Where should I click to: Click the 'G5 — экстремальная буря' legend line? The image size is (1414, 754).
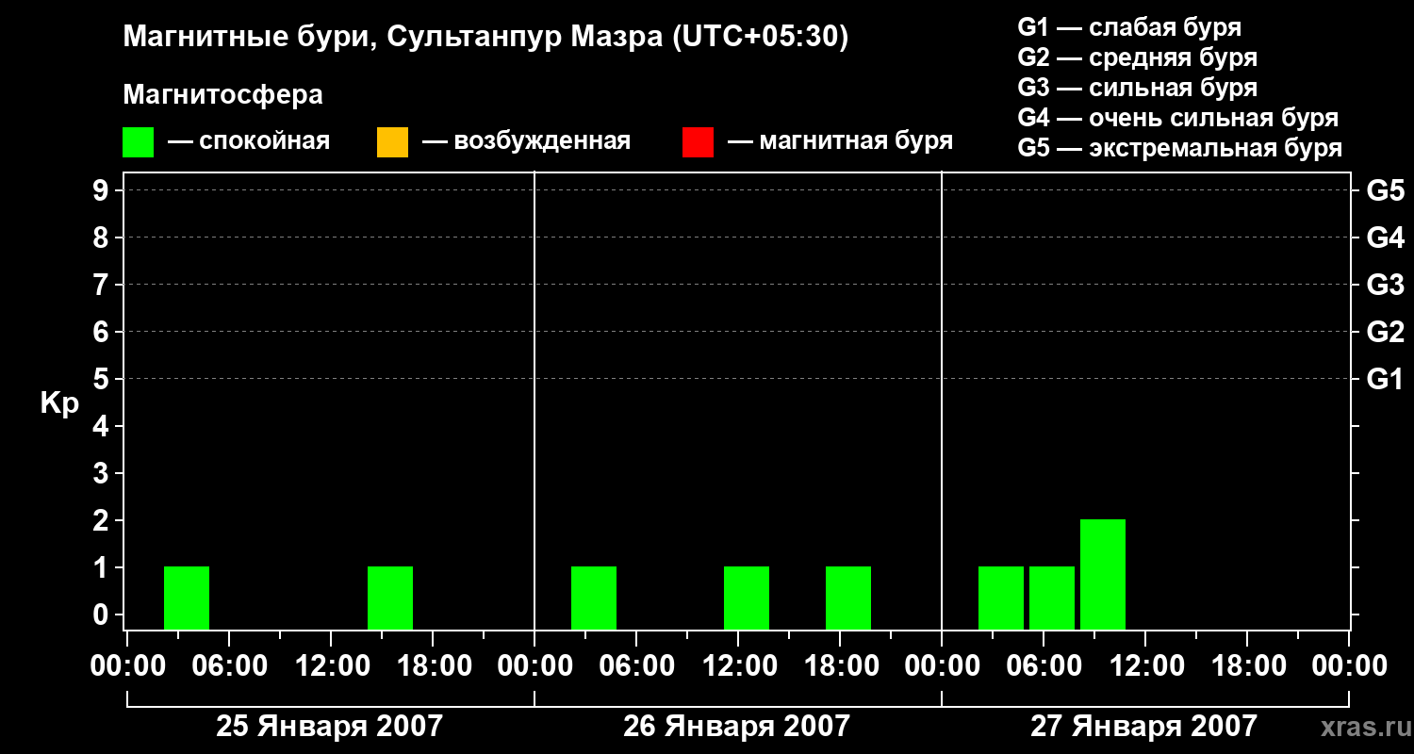click(1179, 148)
